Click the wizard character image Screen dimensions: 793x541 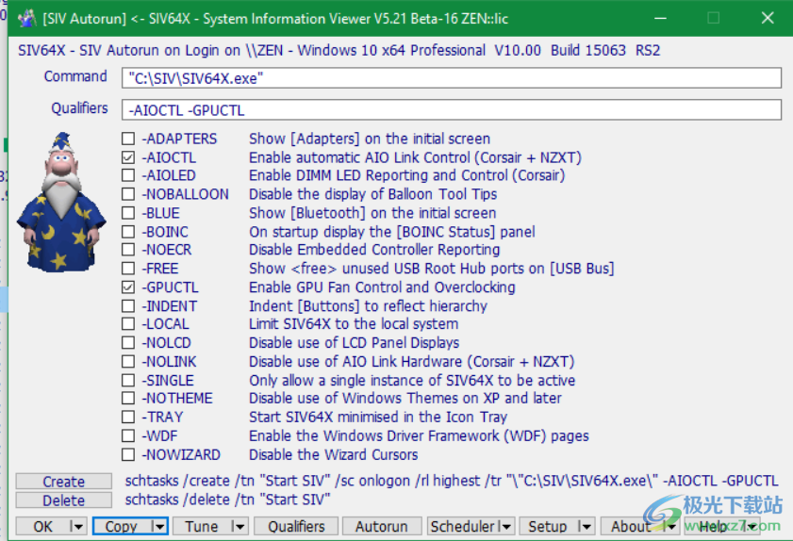click(61, 203)
